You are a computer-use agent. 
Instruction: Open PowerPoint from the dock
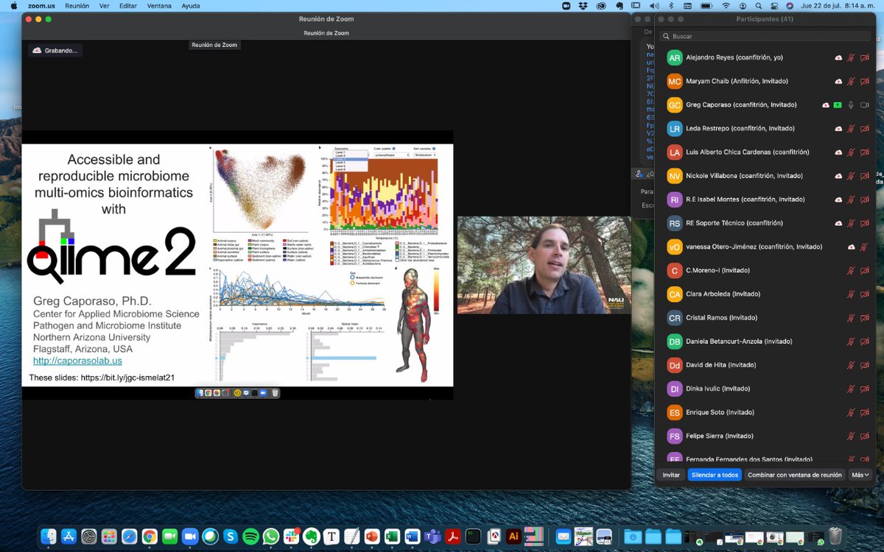click(x=371, y=536)
